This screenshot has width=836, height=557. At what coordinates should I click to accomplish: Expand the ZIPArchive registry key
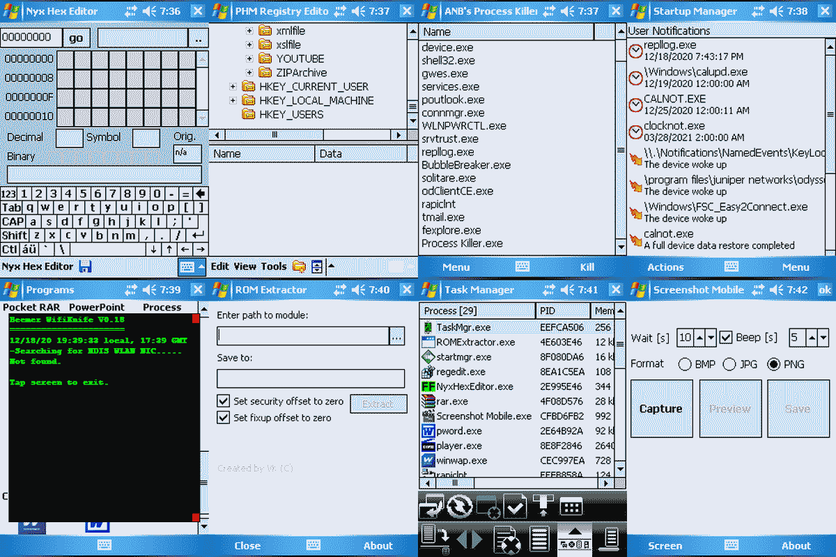pos(249,72)
